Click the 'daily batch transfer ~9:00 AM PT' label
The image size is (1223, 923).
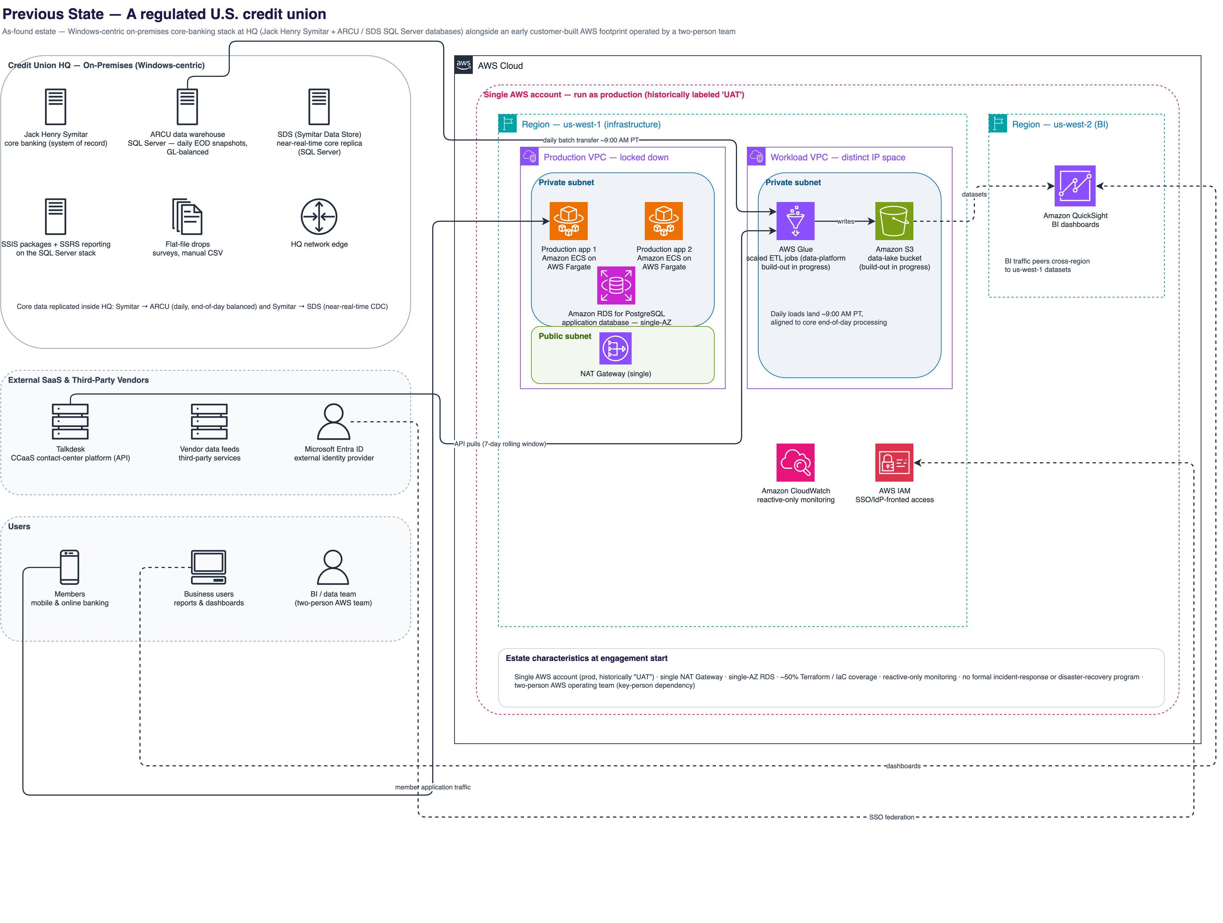click(x=591, y=141)
